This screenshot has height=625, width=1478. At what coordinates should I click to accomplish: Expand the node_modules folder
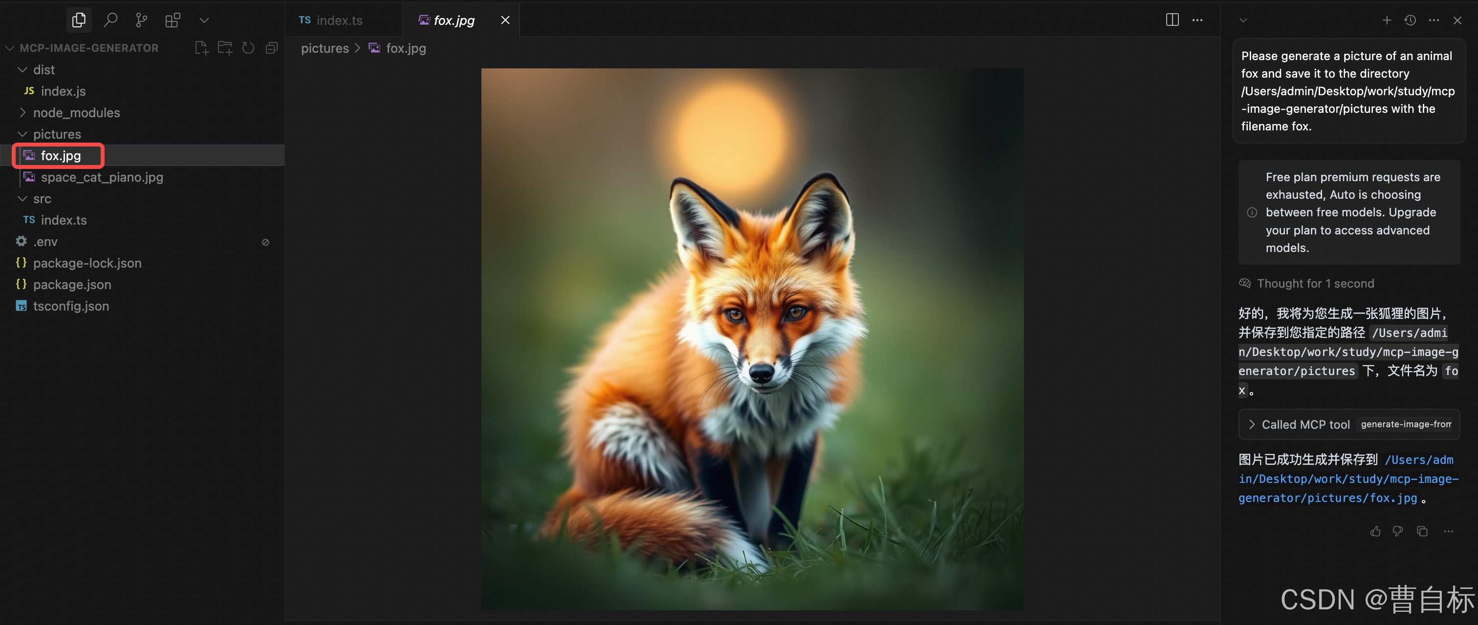click(x=76, y=113)
